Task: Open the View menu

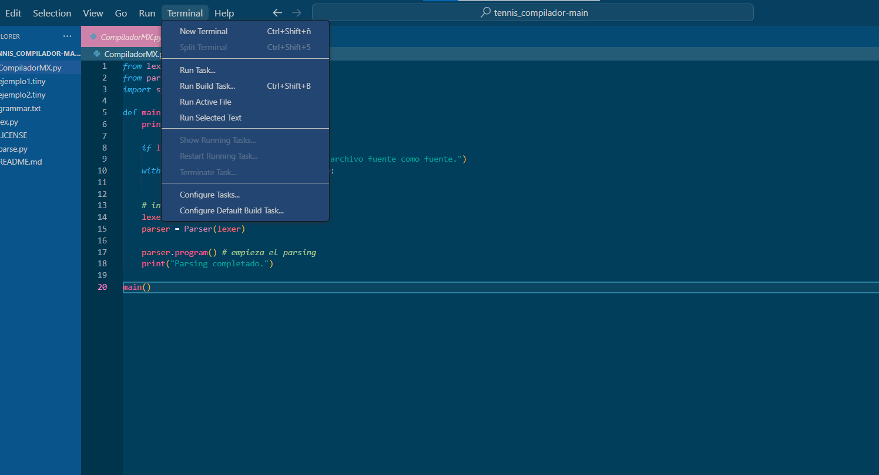Action: point(93,12)
